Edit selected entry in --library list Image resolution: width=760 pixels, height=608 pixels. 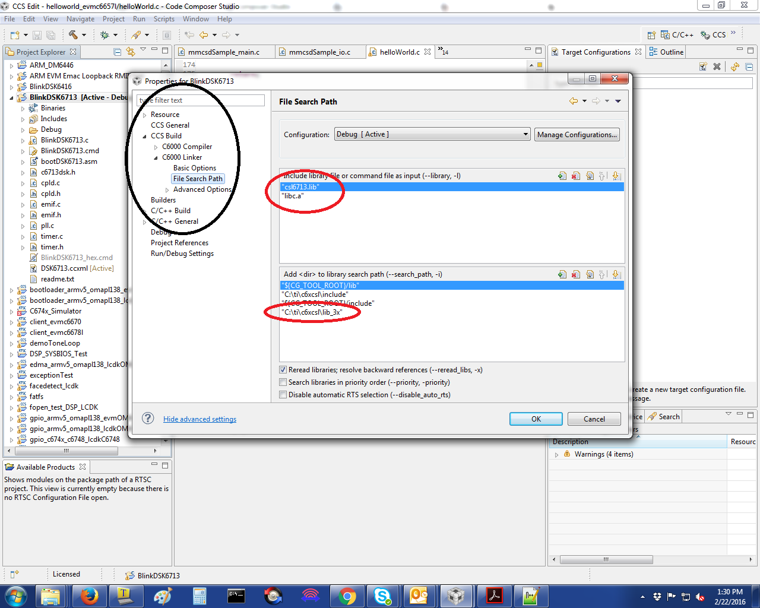click(590, 176)
